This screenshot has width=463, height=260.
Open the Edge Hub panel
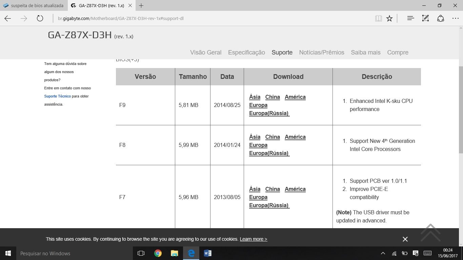pyautogui.click(x=410, y=18)
